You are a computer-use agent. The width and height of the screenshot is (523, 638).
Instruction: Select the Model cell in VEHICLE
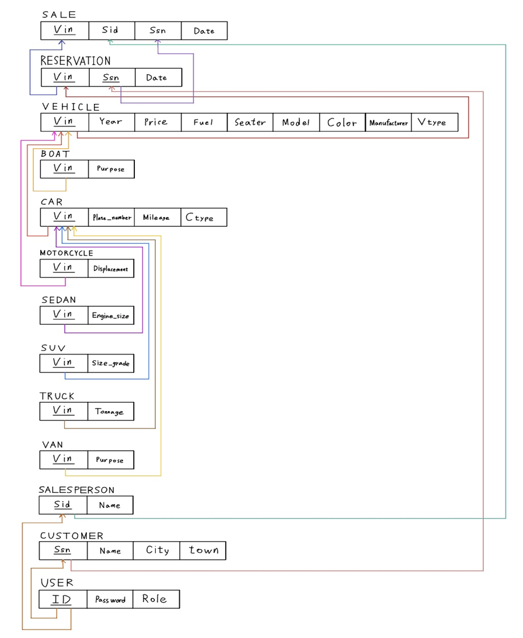point(296,122)
